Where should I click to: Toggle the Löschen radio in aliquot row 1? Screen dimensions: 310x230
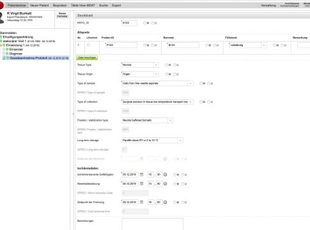click(88, 45)
